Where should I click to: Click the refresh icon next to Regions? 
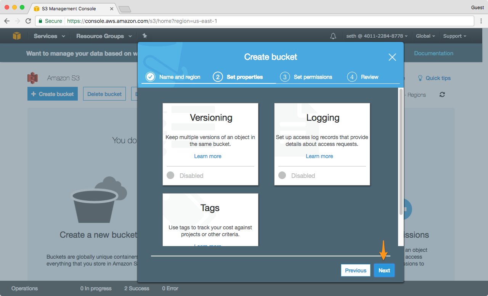(x=442, y=94)
